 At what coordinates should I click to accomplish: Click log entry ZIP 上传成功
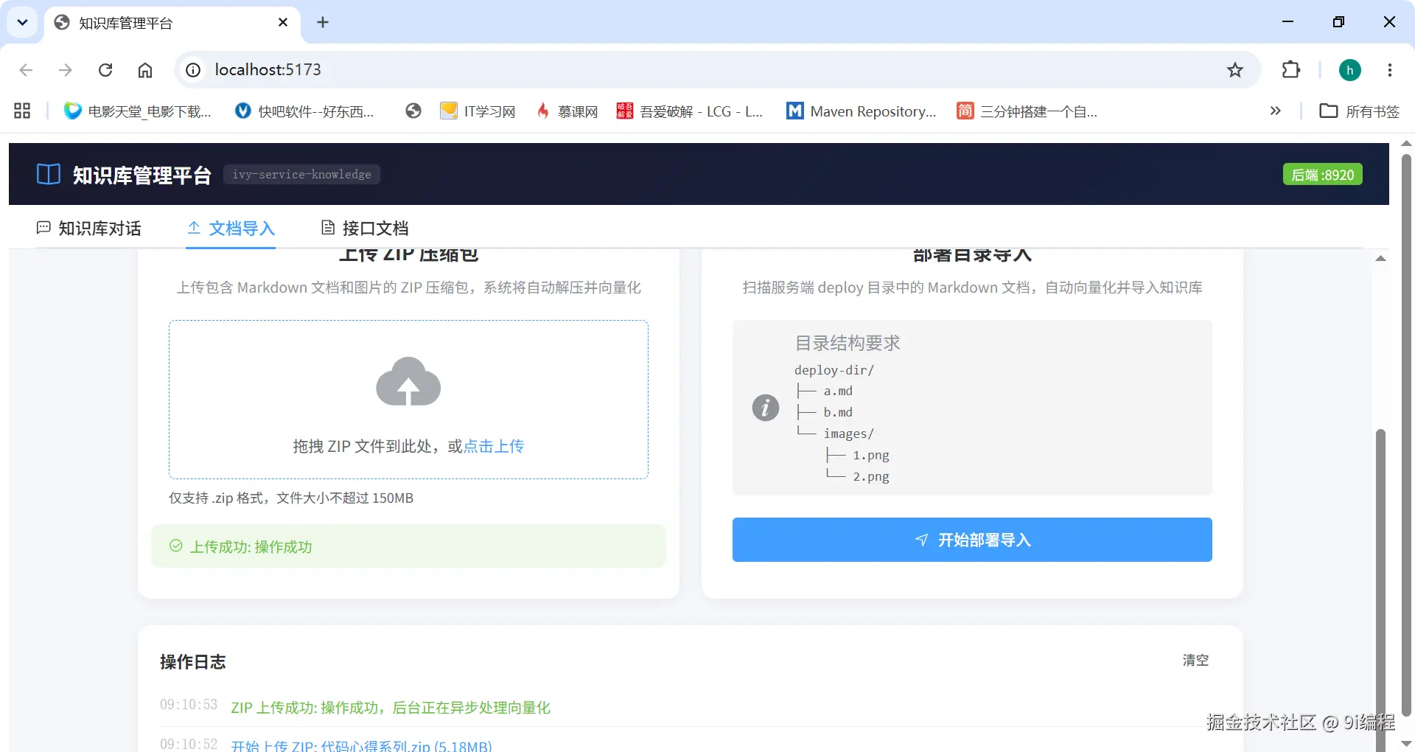[391, 708]
